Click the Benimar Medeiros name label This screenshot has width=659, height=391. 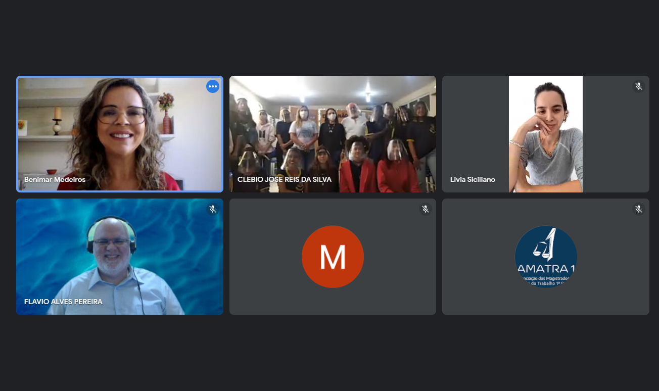(x=55, y=179)
